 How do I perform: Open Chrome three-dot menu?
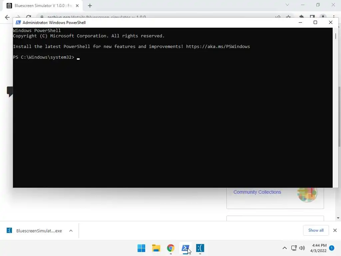334,17
